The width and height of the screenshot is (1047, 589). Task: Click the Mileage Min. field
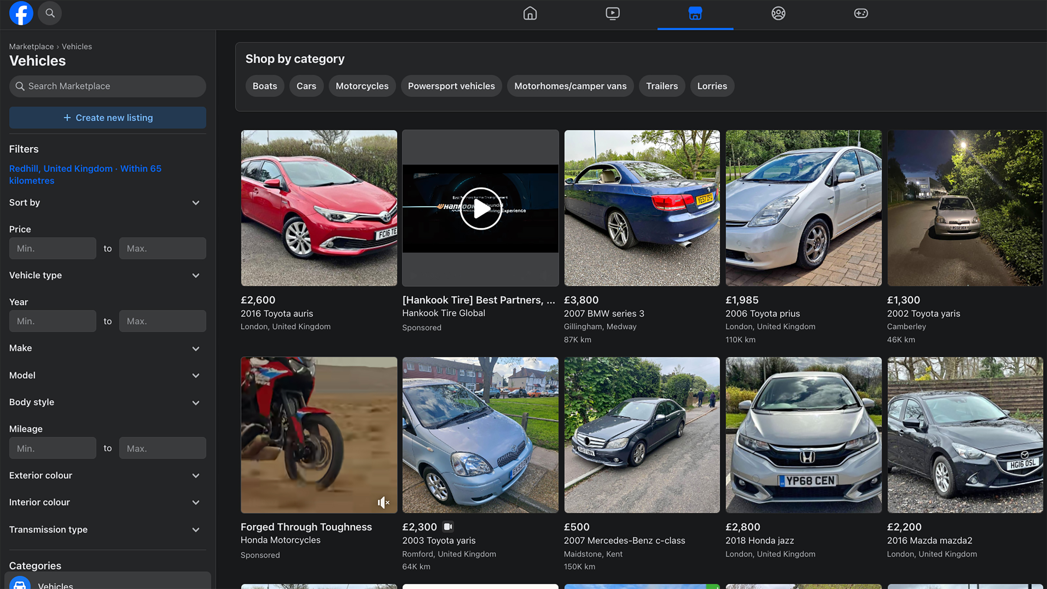point(52,448)
